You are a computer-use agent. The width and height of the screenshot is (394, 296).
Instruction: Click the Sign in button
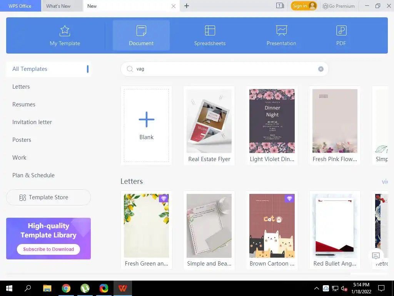pyautogui.click(x=304, y=6)
